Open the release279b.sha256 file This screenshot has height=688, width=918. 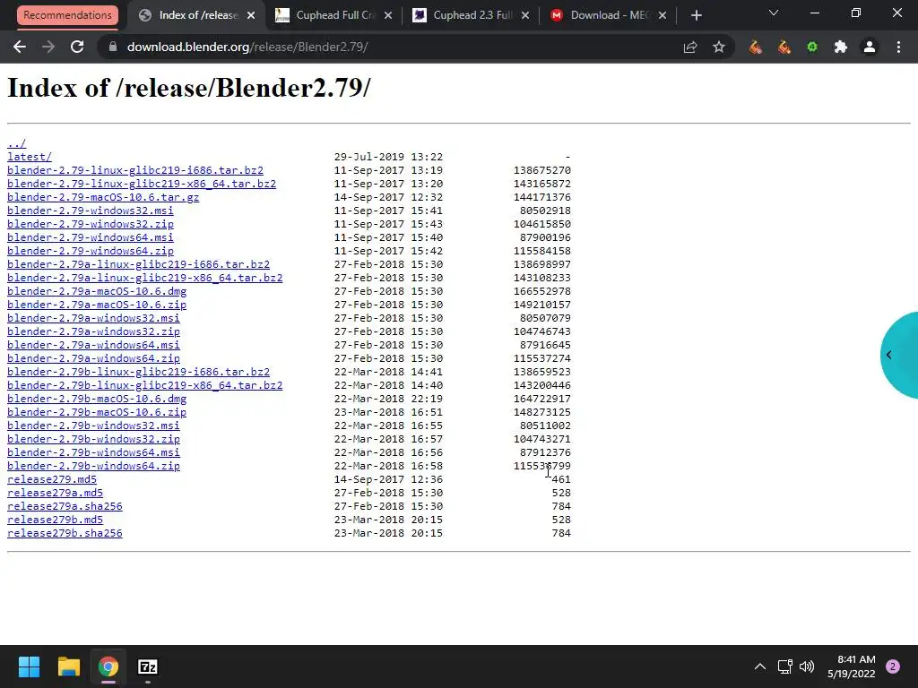point(65,534)
